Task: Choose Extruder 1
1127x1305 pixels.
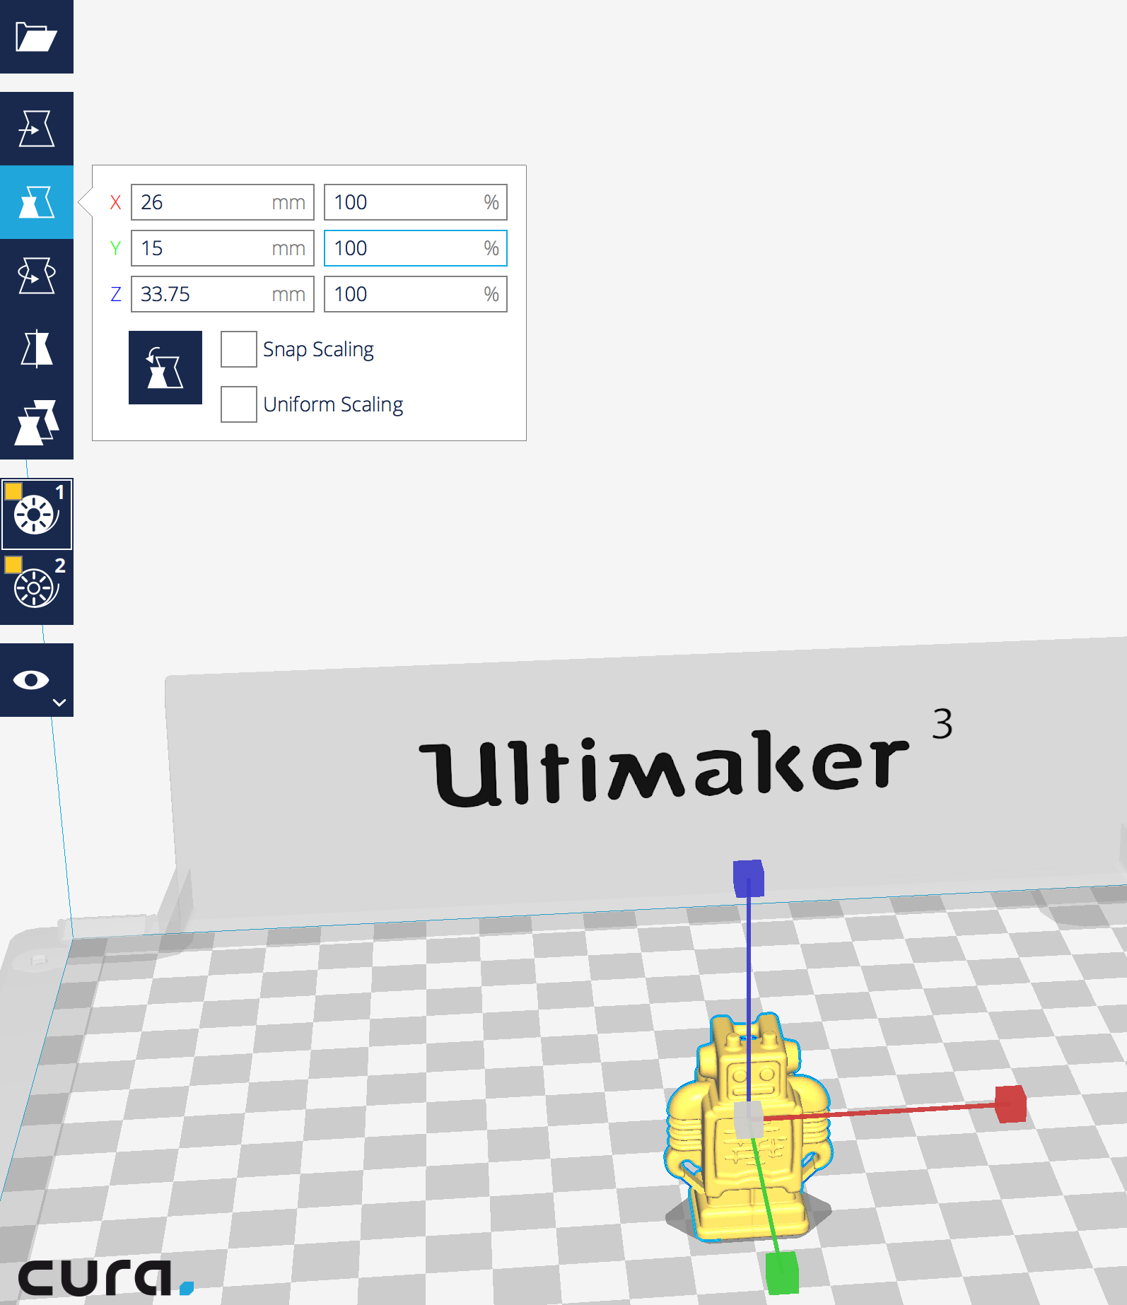Action: coord(37,514)
